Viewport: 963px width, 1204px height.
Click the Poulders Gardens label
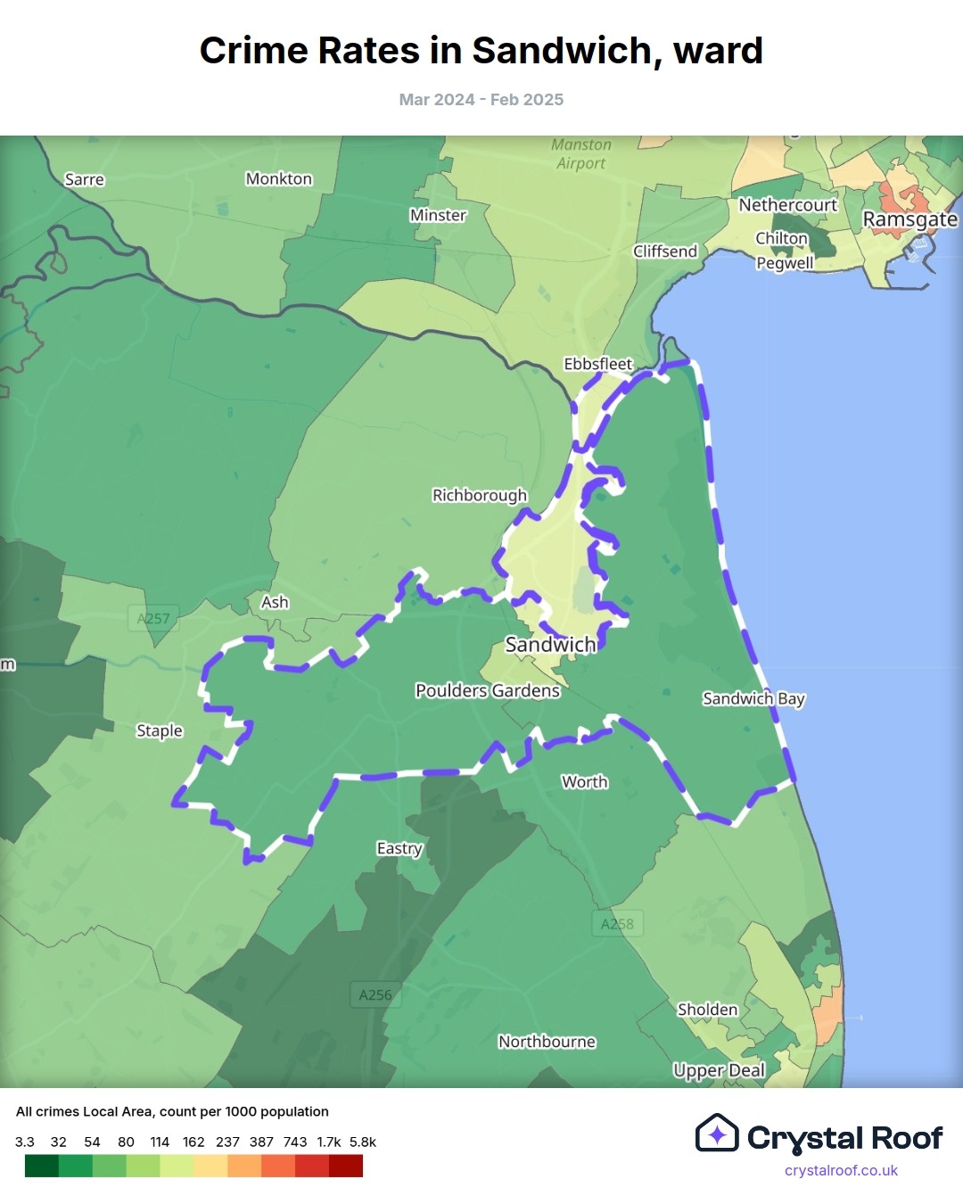(488, 690)
